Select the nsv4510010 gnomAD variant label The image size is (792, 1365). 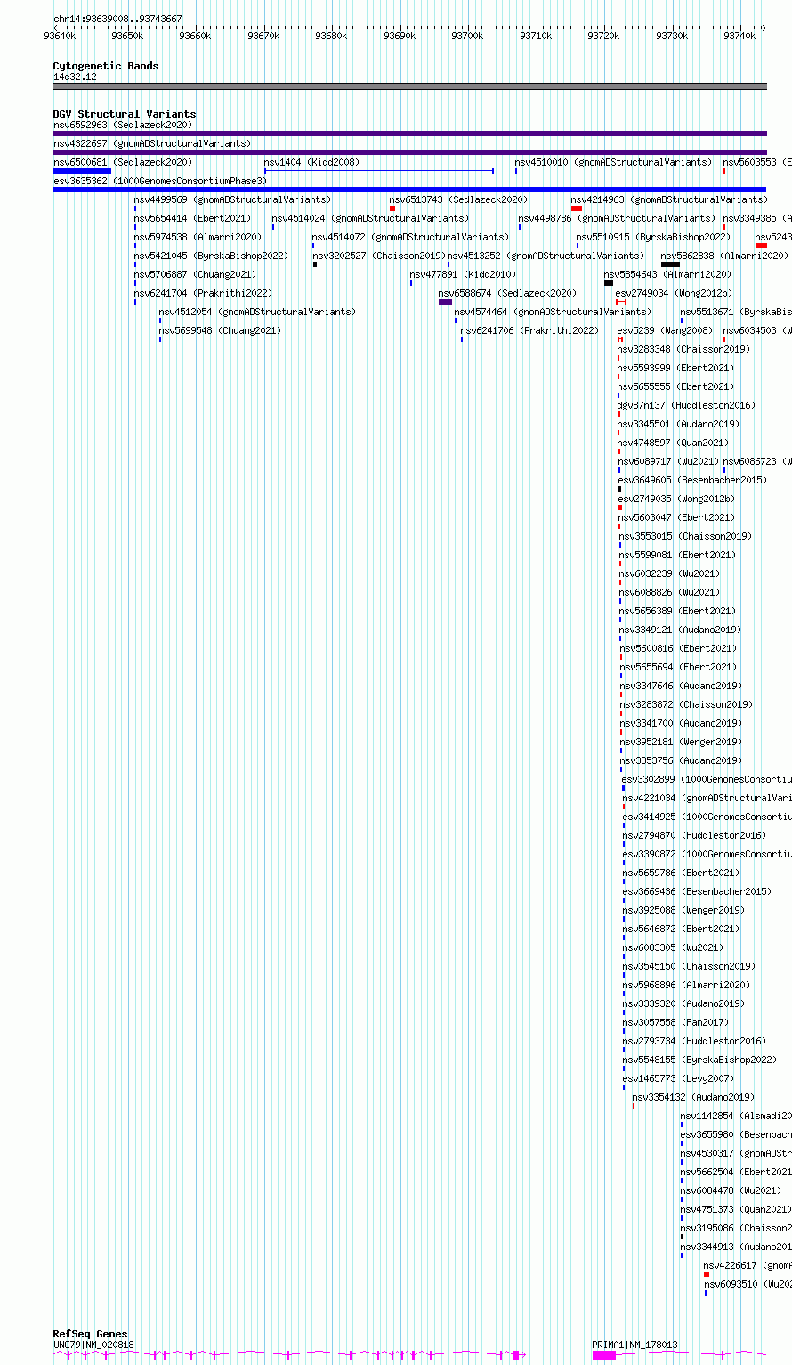coord(613,162)
